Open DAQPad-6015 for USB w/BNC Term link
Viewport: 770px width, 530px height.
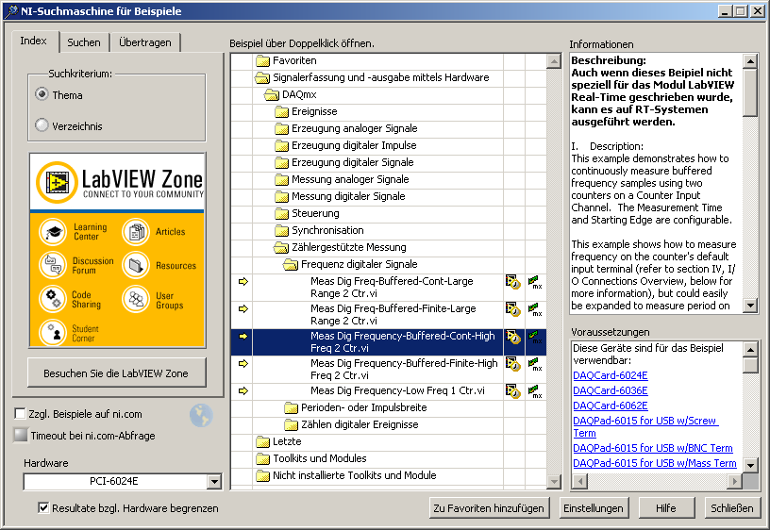pos(653,448)
